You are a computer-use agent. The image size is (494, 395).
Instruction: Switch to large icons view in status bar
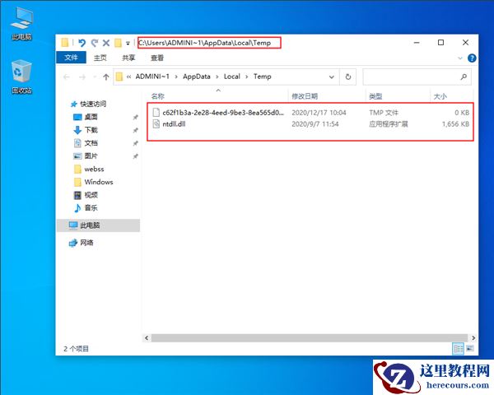(470, 348)
